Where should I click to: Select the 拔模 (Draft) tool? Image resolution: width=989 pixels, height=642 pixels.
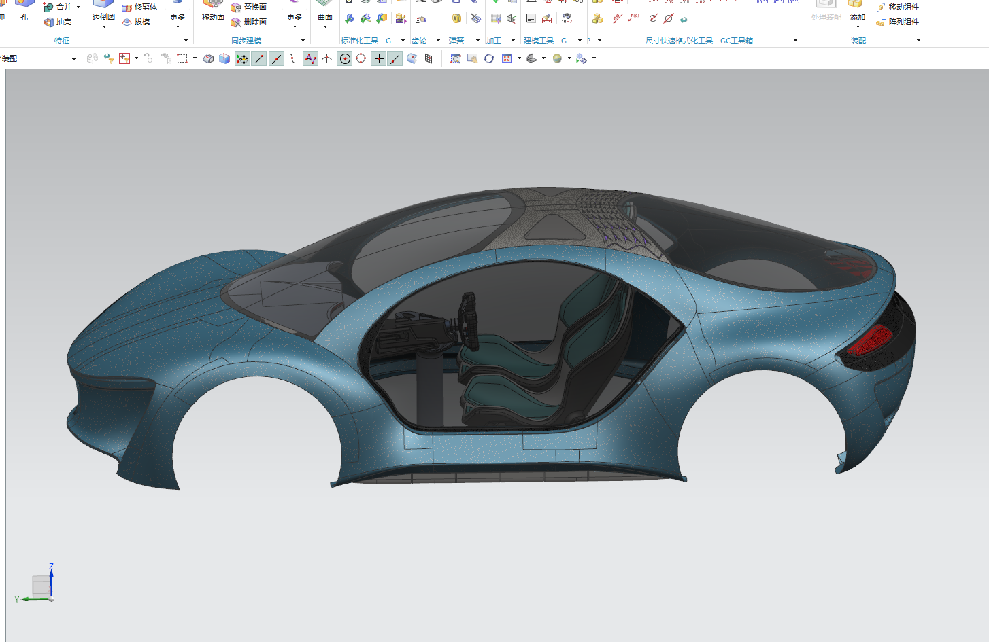[x=136, y=22]
